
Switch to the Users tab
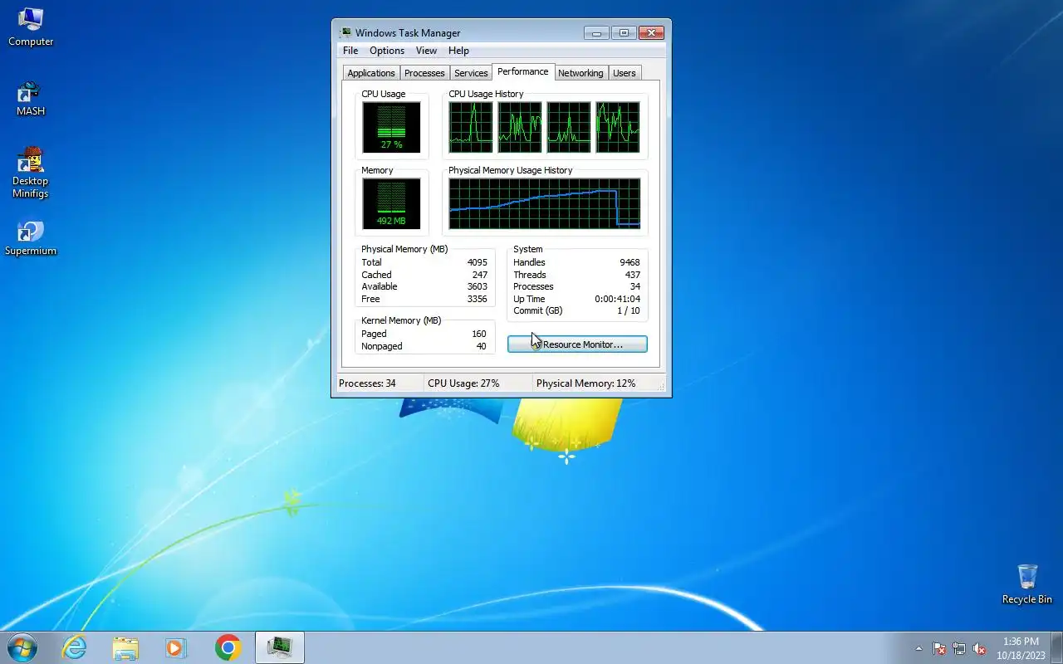point(624,73)
